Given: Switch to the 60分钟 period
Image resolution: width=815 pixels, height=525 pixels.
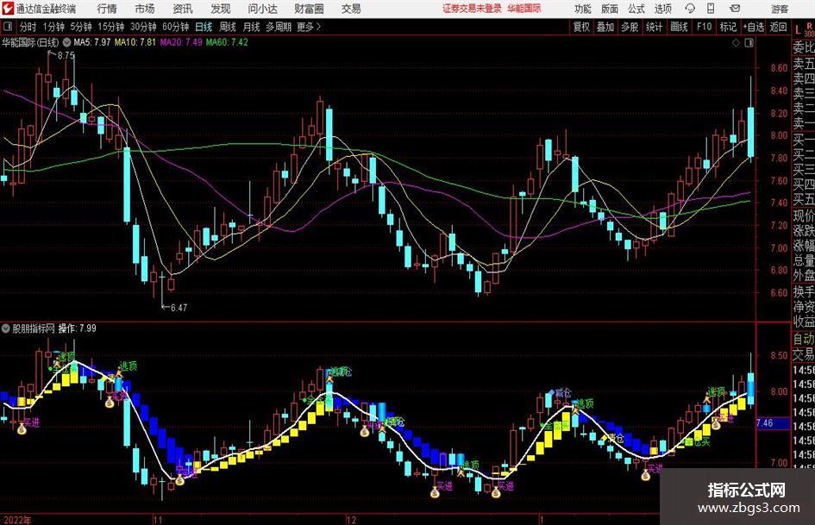Looking at the screenshot, I should coord(175,27).
